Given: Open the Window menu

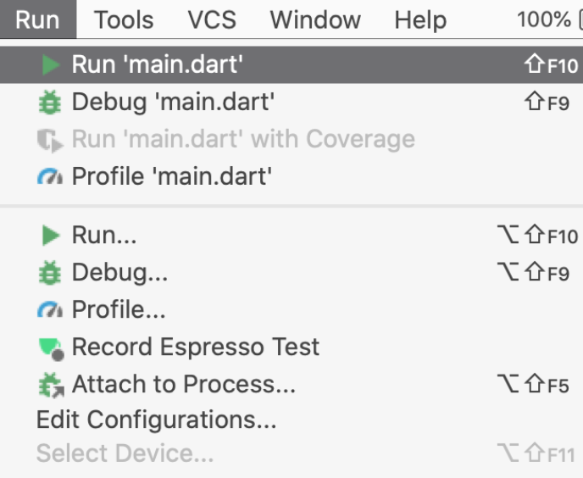Looking at the screenshot, I should [x=315, y=19].
